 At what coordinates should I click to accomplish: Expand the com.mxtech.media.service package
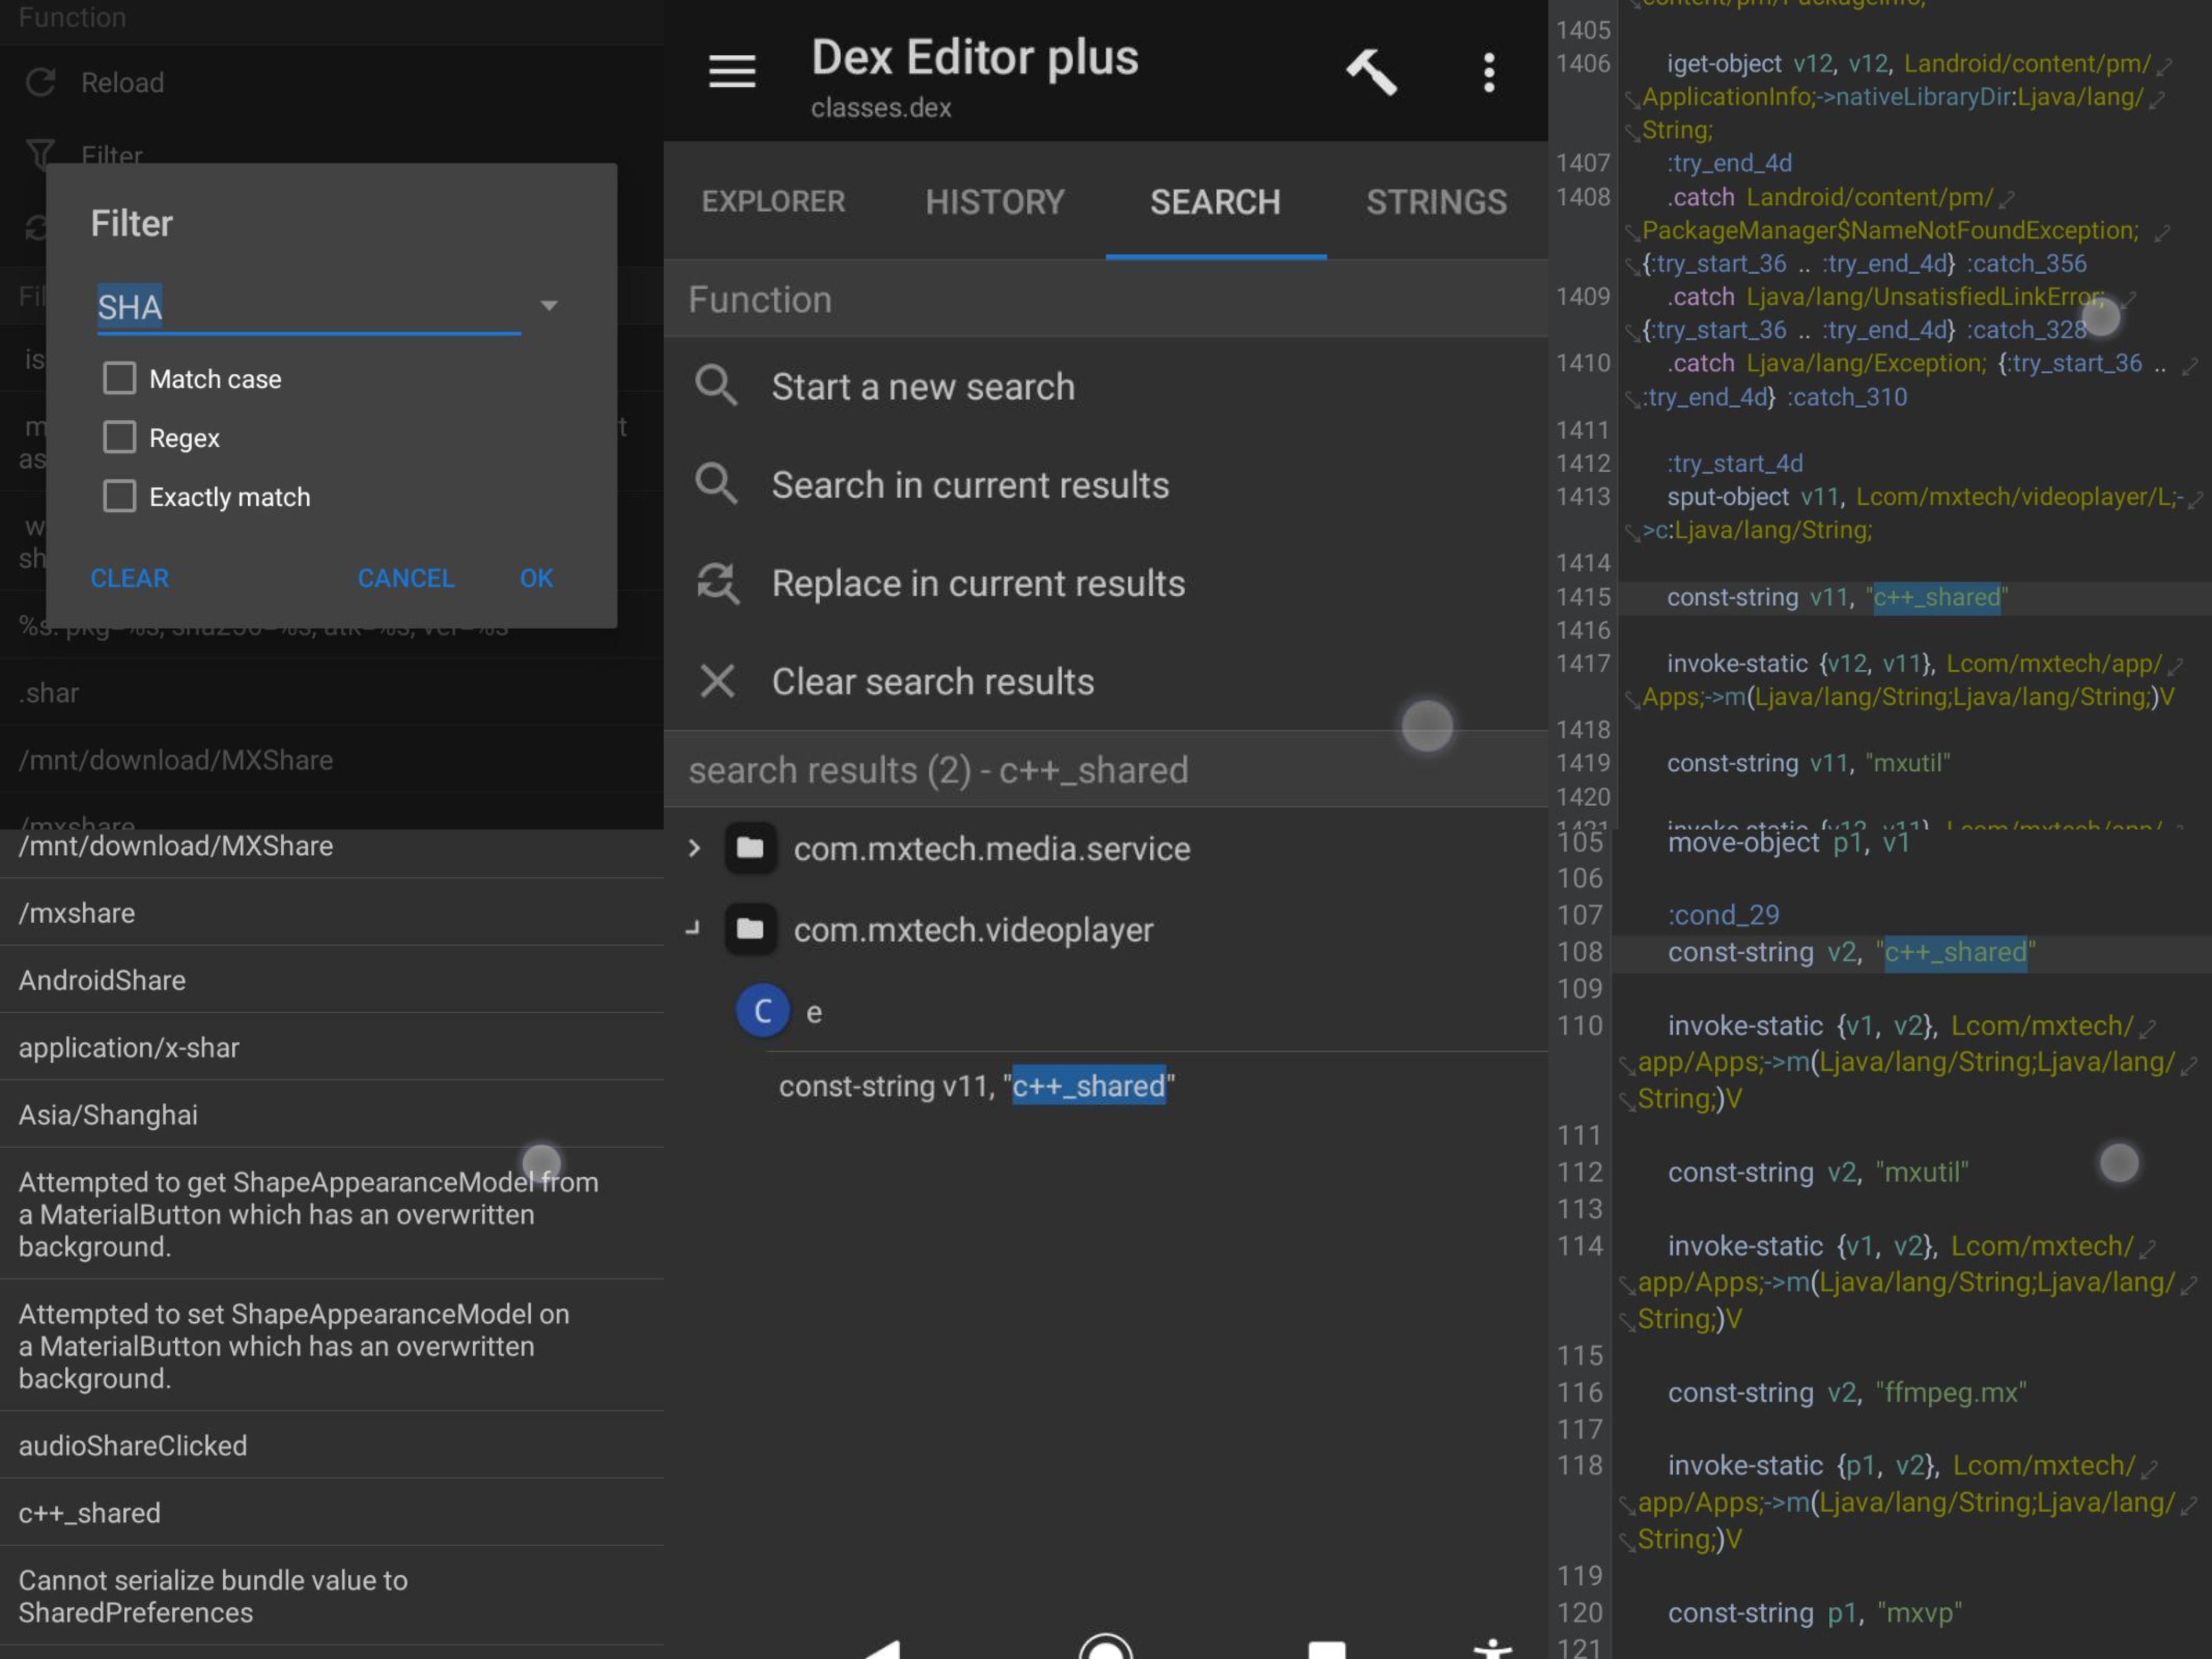coord(694,848)
